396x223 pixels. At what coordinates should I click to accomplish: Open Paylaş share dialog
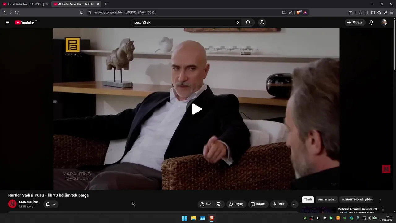tap(236, 204)
